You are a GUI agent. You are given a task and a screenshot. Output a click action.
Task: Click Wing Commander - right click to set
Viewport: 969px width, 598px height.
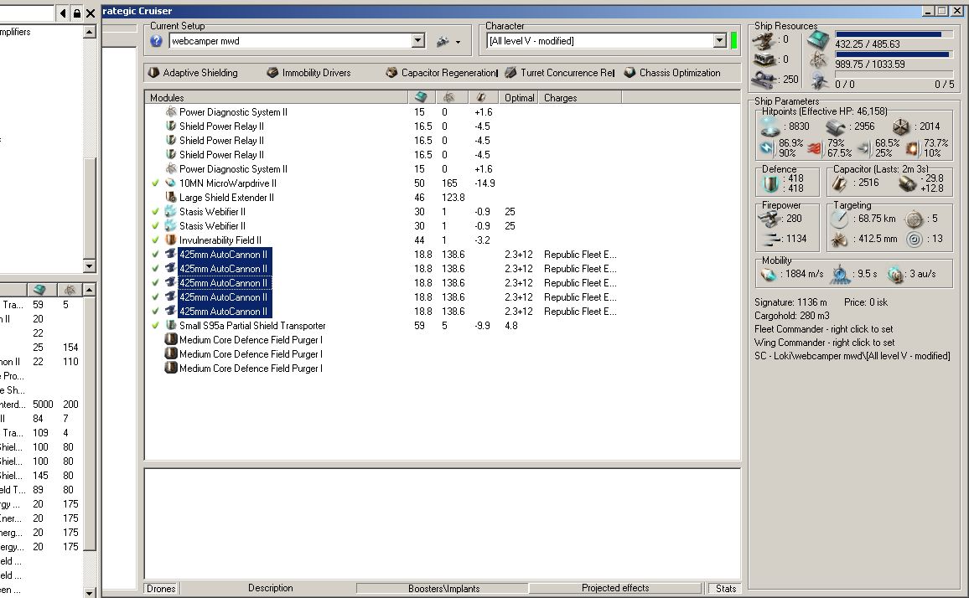pyautogui.click(x=824, y=343)
